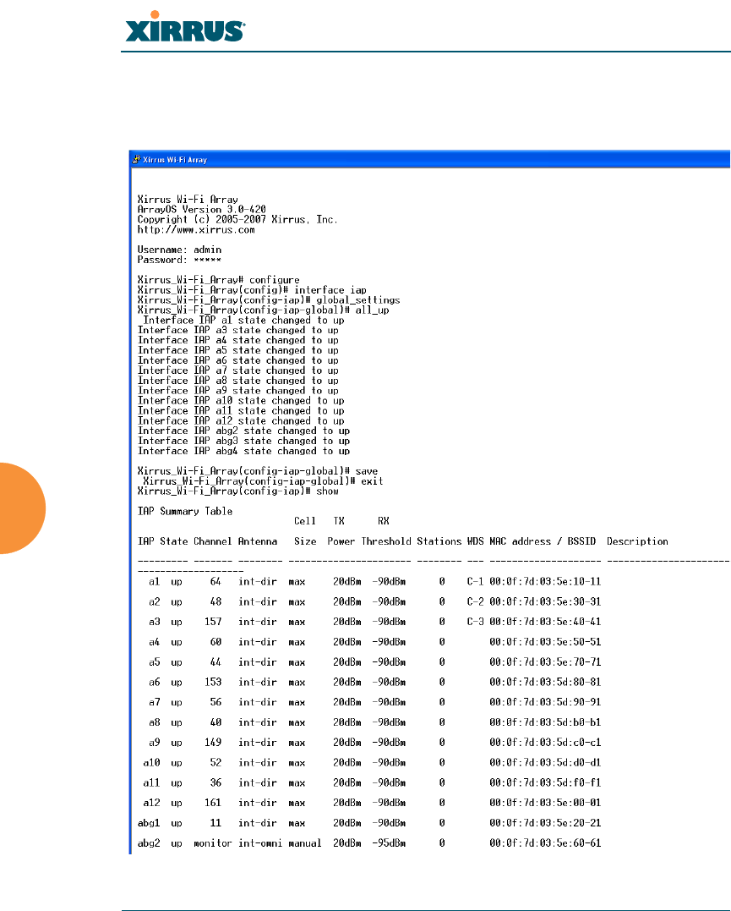Click 'Interface IAP a6 state changed to up'
Screen dimensions: 731x911
coord(238,361)
